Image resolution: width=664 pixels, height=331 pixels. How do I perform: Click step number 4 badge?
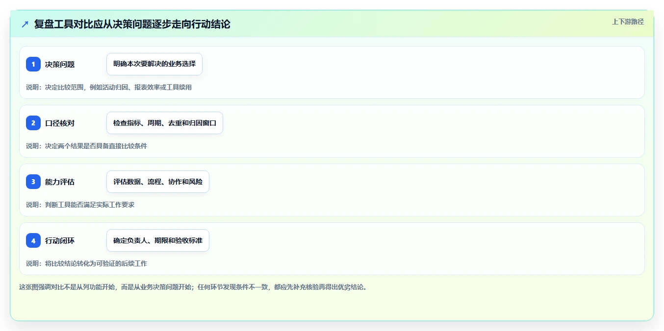point(33,240)
